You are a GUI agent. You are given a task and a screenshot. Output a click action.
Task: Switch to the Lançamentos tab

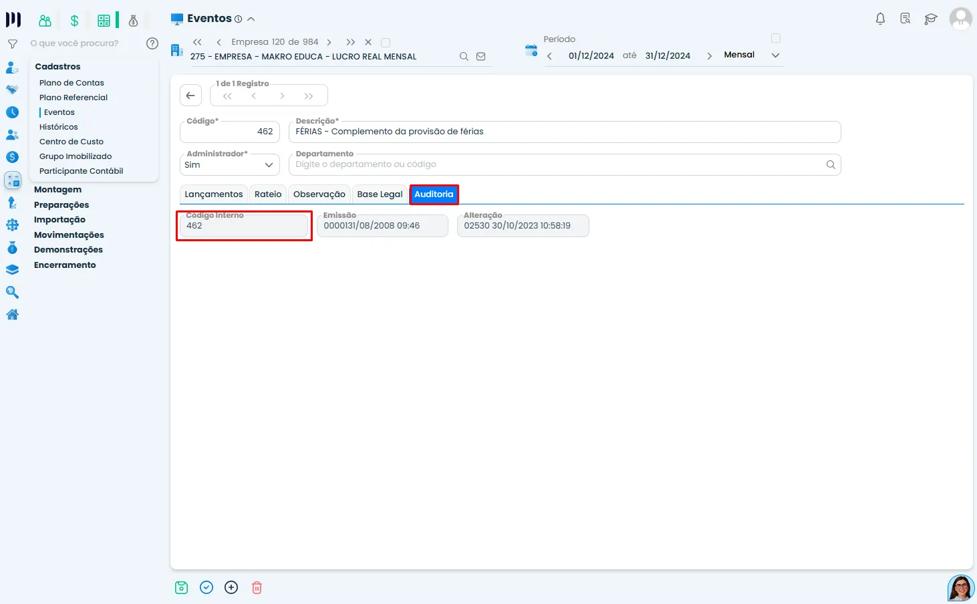pos(214,194)
